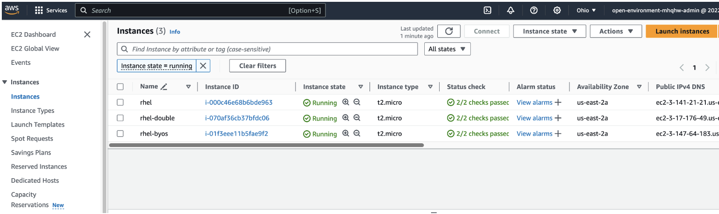Collapse the Instances sidebar section
719x214 pixels.
5,82
